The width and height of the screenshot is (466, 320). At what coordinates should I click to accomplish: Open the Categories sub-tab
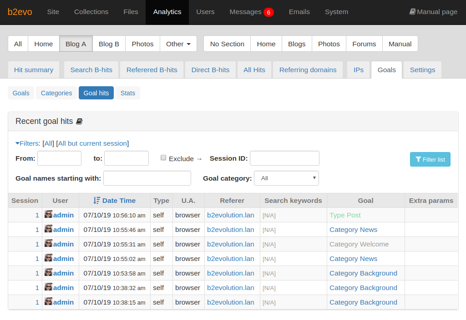pos(56,93)
